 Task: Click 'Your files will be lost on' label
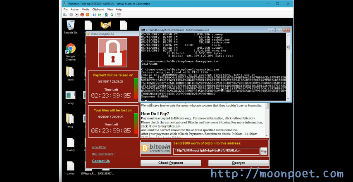click(112, 110)
